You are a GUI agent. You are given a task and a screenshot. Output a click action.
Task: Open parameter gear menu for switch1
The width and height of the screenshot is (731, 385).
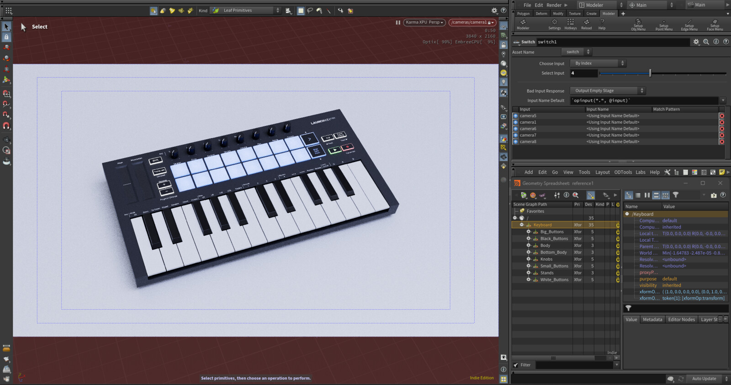696,42
